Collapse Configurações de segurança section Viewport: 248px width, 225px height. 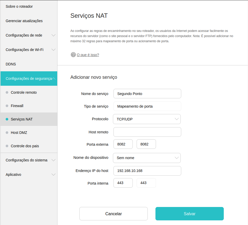[x=29, y=79]
